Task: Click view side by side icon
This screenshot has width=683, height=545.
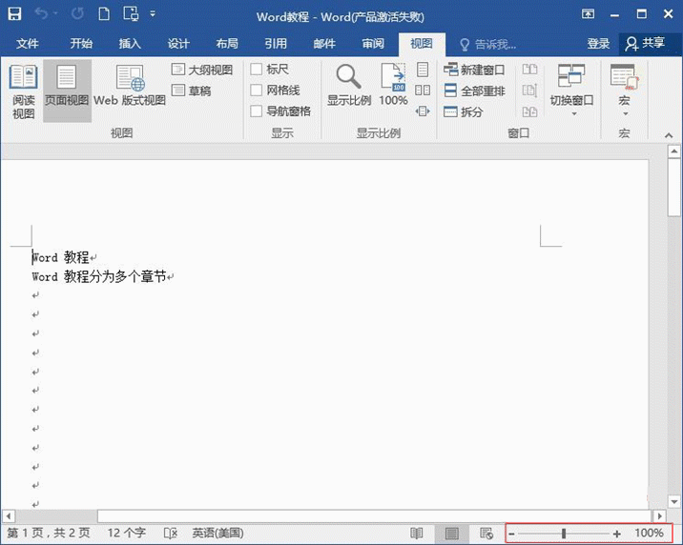Action: (529, 70)
